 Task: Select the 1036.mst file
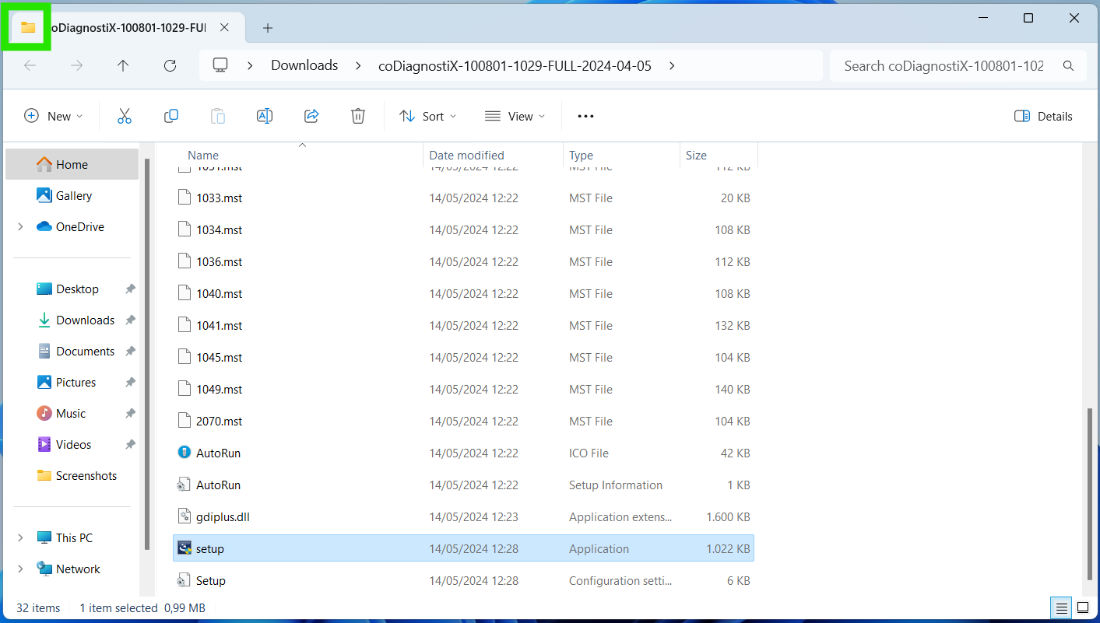point(463,261)
